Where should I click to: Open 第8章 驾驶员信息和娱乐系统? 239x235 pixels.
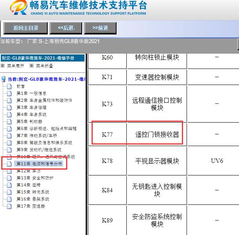[x=44, y=143]
